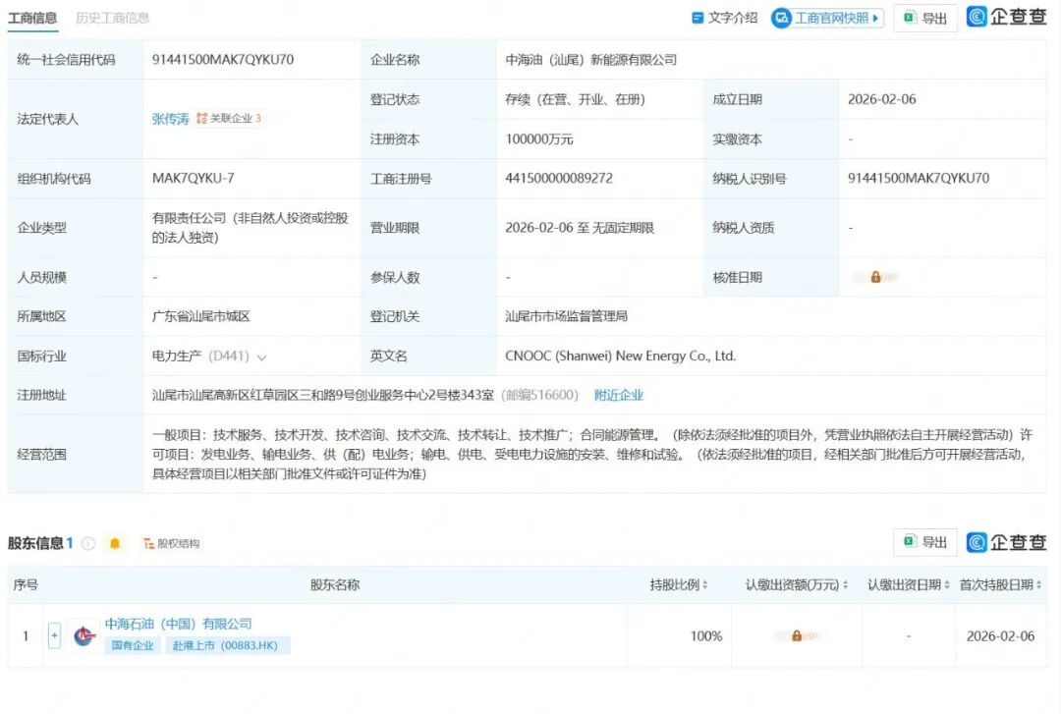Click the 认缴出资额 VIP lock icon
The height and width of the screenshot is (714, 1061).
tap(797, 636)
